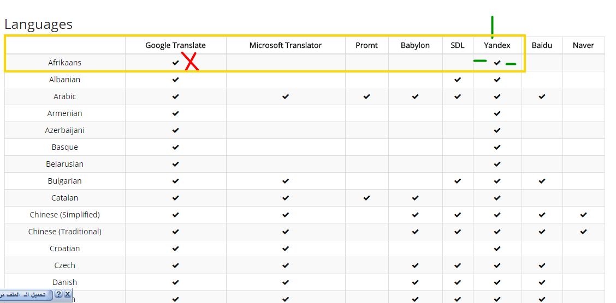This screenshot has width=616, height=303.
Task: Click the Basque row label
Action: point(65,147)
